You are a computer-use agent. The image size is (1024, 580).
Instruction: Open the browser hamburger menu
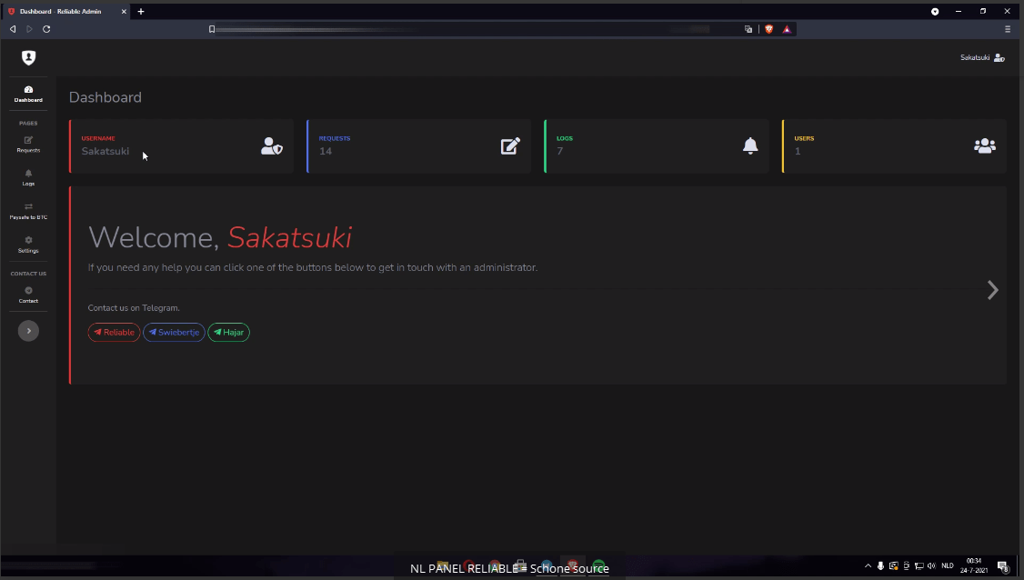[x=1008, y=29]
